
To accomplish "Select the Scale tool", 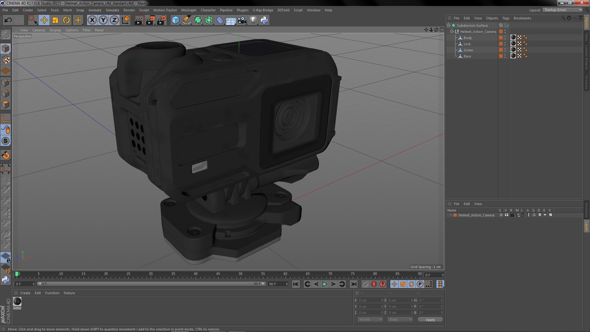I will tap(55, 20).
